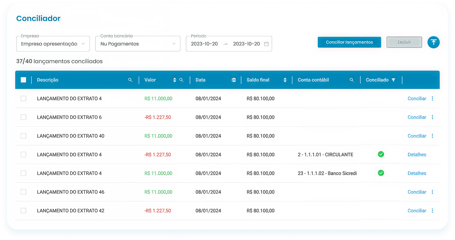Sort by Valor using sort arrows
Viewport: 455px width, 240px height.
[175, 80]
